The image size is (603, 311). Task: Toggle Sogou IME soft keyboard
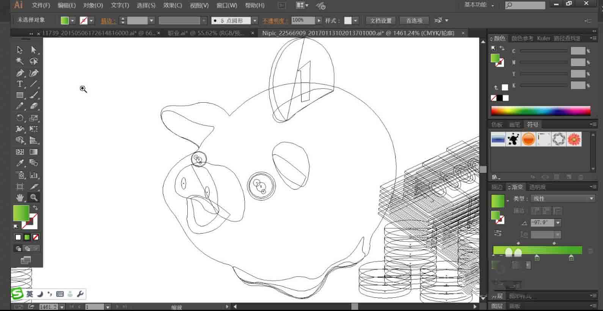(60, 294)
